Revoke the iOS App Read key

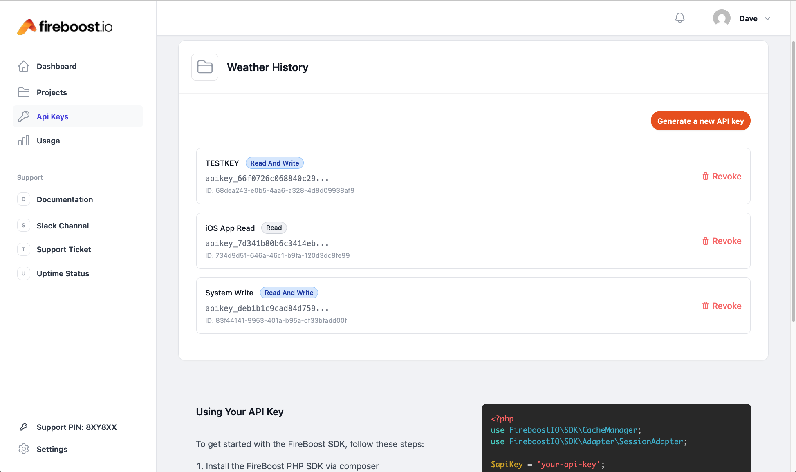click(x=722, y=241)
